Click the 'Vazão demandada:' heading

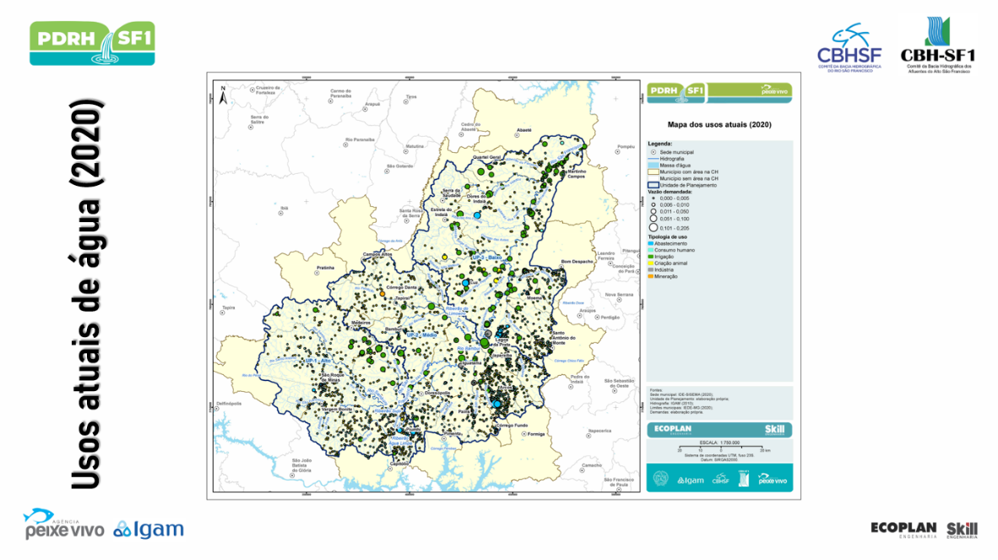pos(670,192)
